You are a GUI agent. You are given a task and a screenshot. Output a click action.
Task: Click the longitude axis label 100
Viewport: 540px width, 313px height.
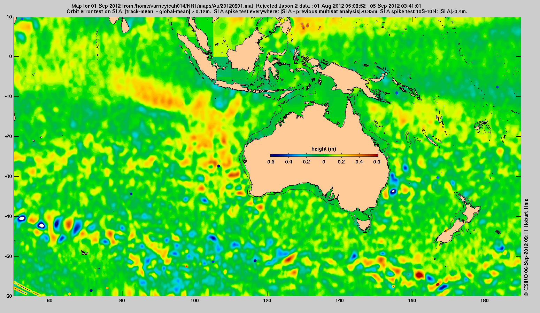[194, 300]
